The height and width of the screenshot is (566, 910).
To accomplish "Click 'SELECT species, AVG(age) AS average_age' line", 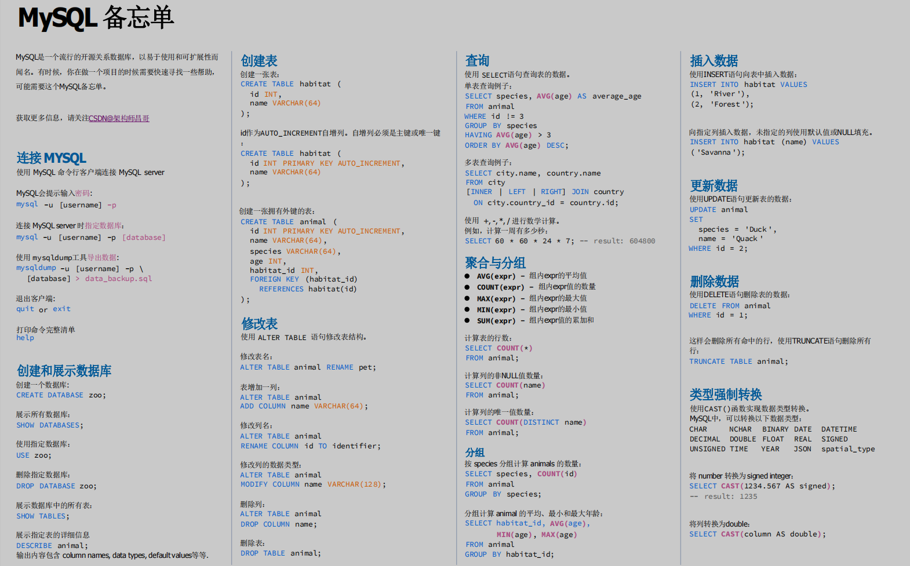I will pyautogui.click(x=553, y=96).
